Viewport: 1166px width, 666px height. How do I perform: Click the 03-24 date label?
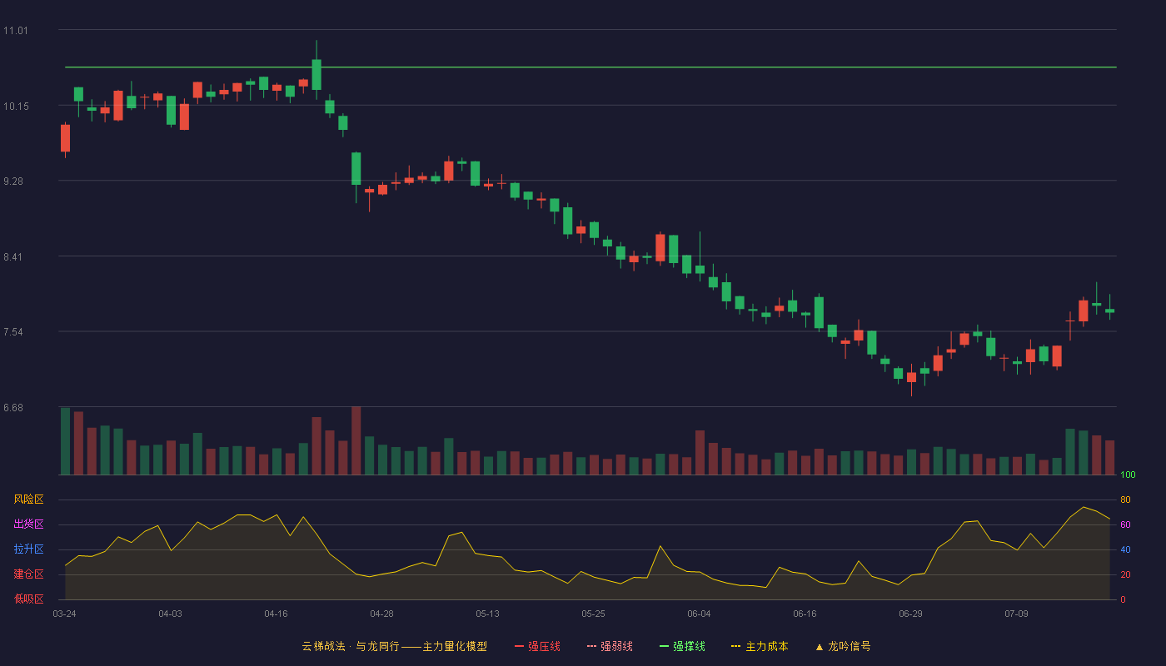click(x=64, y=614)
